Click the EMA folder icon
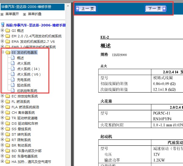This screenshot has width=183, height=166. click(x=8, y=41)
